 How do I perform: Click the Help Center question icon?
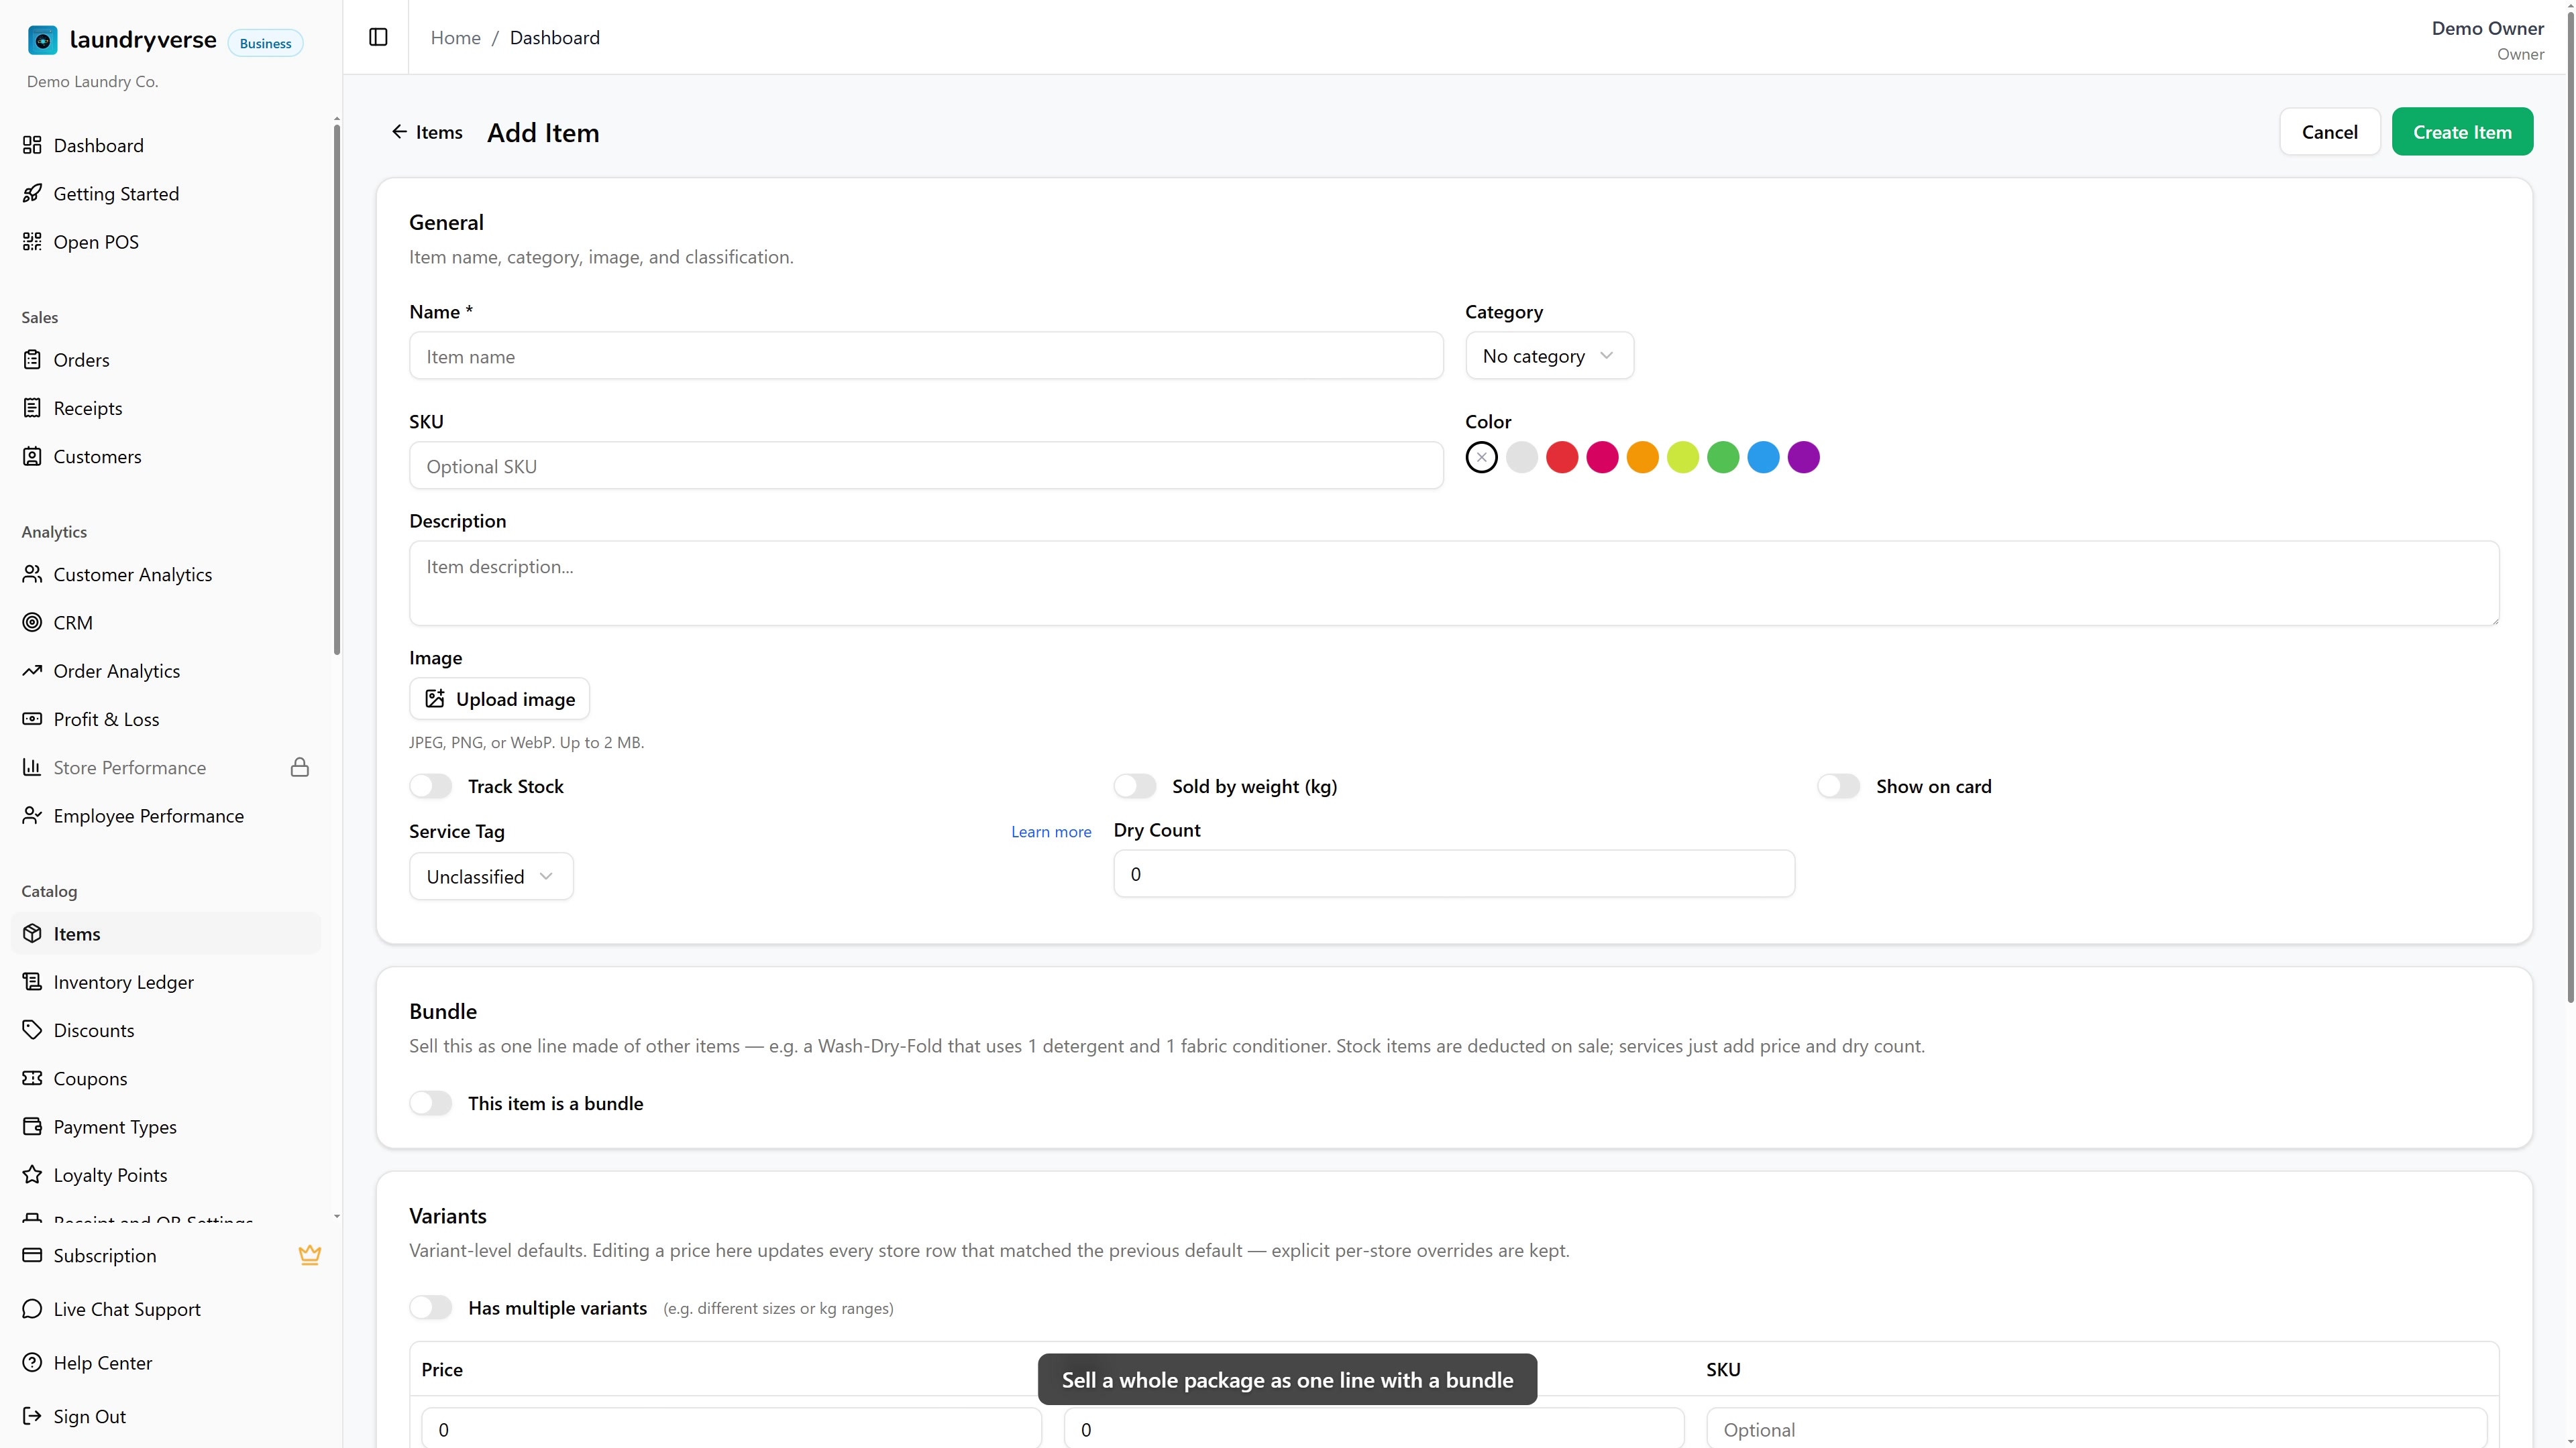(32, 1362)
